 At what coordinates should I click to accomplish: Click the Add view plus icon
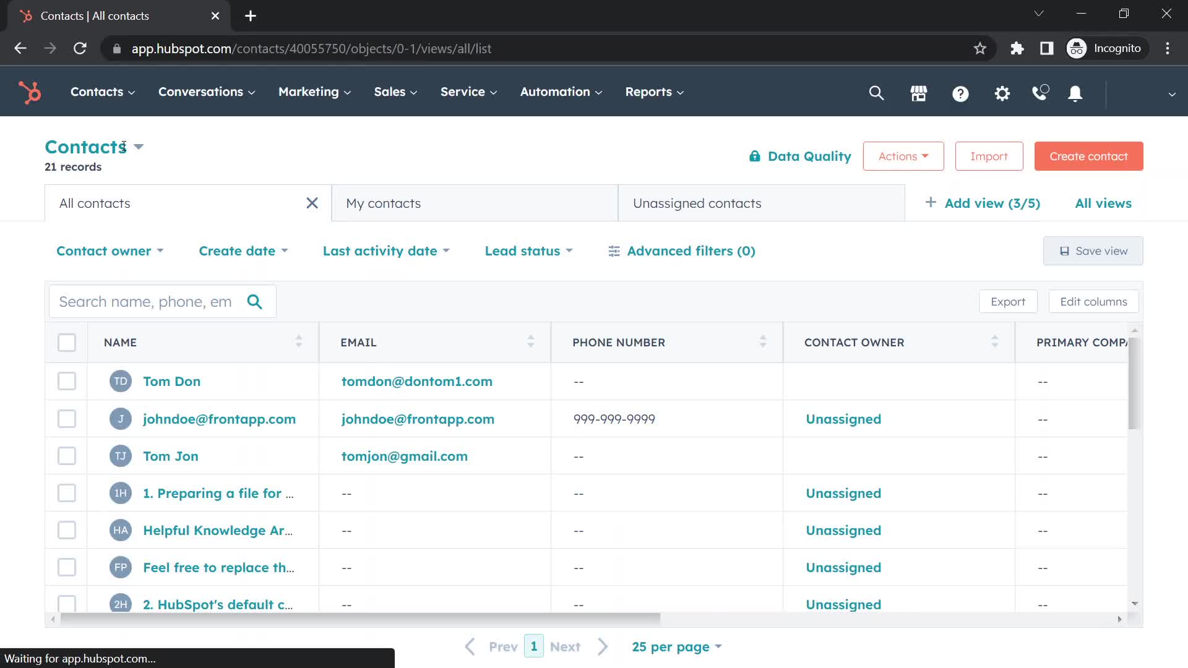point(930,202)
